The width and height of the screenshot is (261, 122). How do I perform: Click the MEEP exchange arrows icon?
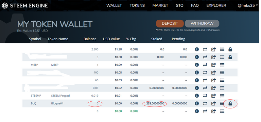pos(205,65)
